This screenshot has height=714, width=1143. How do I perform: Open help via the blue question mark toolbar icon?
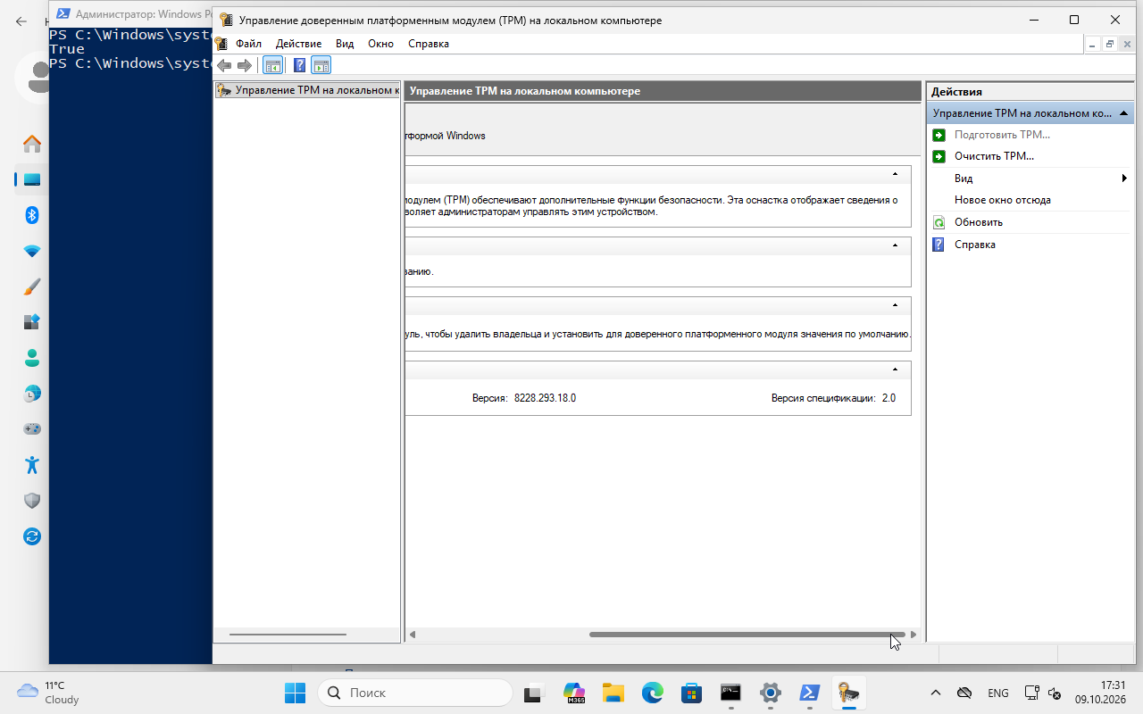(299, 65)
